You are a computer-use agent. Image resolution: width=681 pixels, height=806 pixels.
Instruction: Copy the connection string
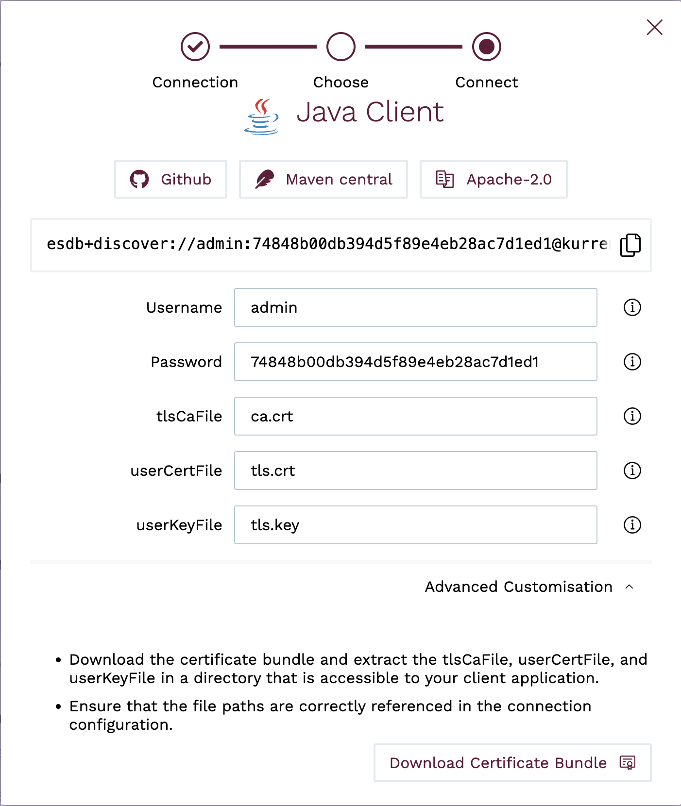click(x=630, y=245)
